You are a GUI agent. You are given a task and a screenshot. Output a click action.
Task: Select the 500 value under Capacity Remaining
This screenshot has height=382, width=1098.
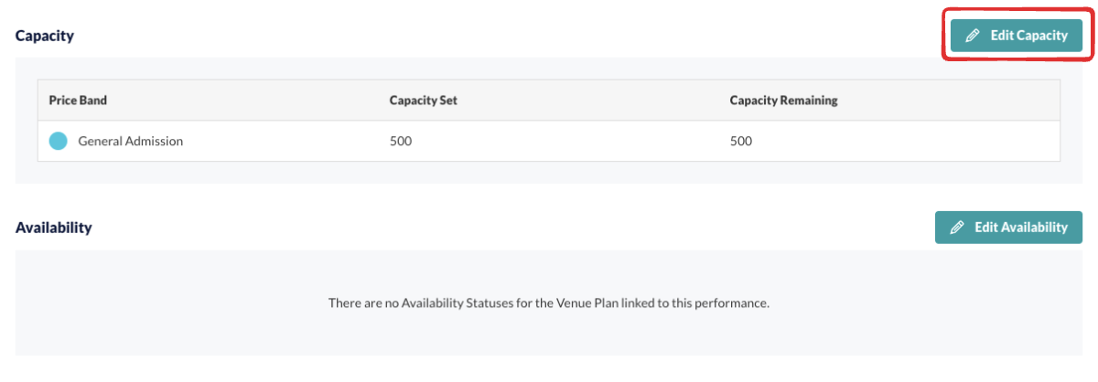click(x=741, y=141)
